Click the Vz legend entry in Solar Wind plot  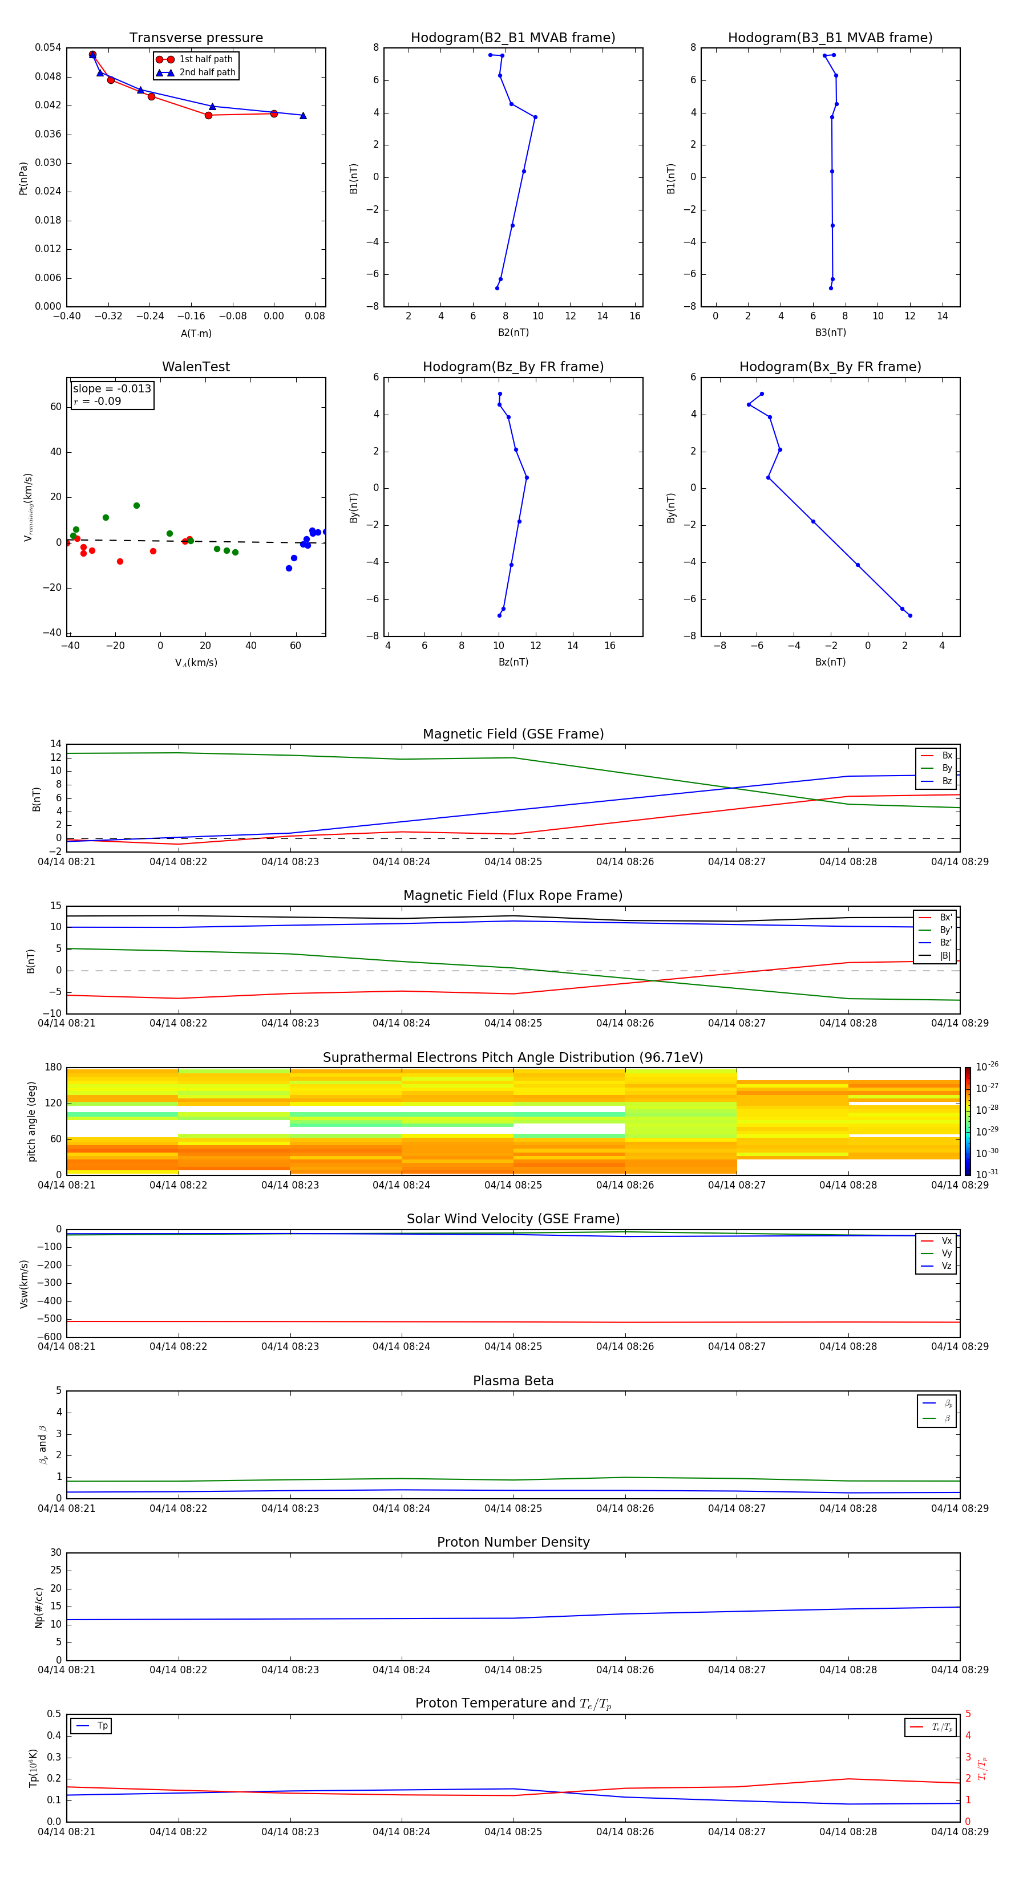tap(936, 1266)
